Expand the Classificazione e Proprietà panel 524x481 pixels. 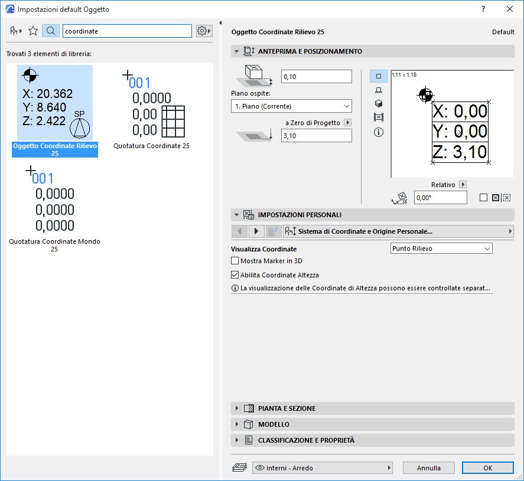click(x=237, y=440)
